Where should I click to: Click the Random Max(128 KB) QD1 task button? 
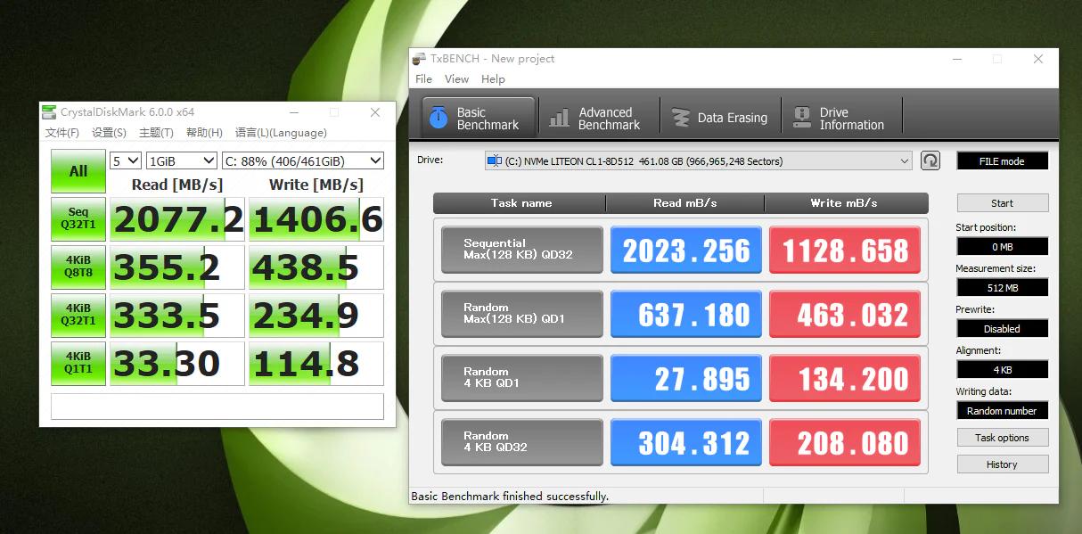click(x=521, y=314)
